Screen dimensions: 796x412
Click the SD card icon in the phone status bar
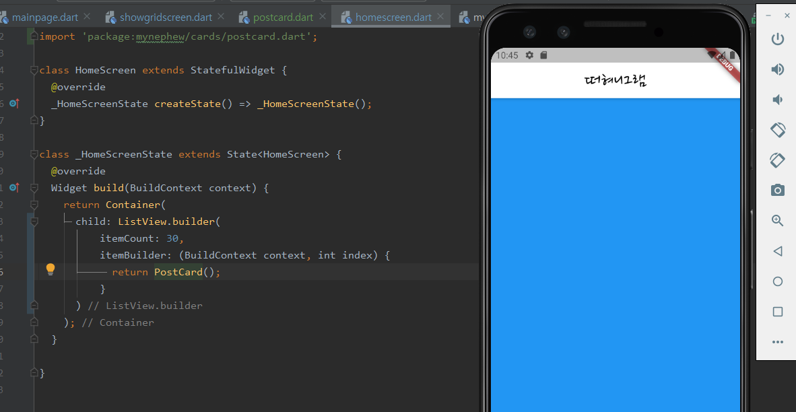pyautogui.click(x=543, y=55)
